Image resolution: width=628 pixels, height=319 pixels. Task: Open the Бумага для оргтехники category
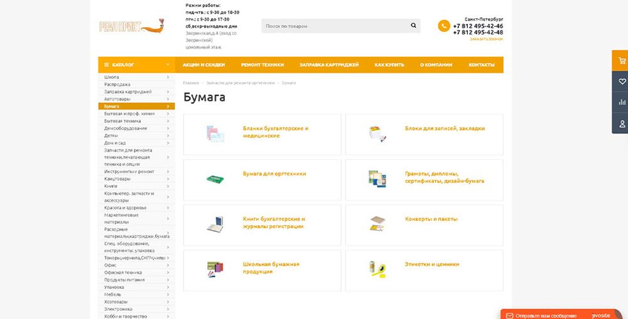click(274, 174)
